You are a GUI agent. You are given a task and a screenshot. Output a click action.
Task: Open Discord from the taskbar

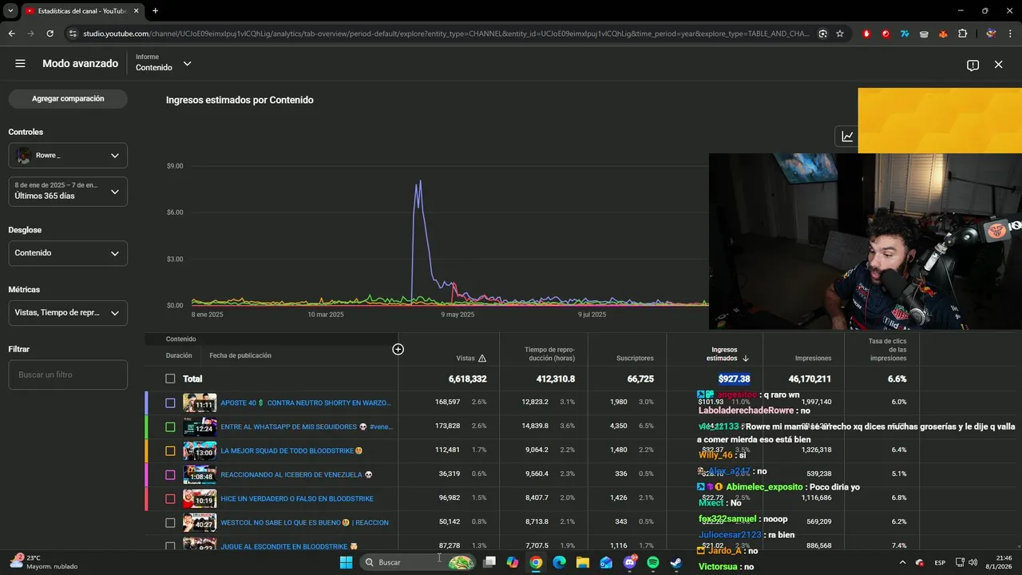(629, 562)
